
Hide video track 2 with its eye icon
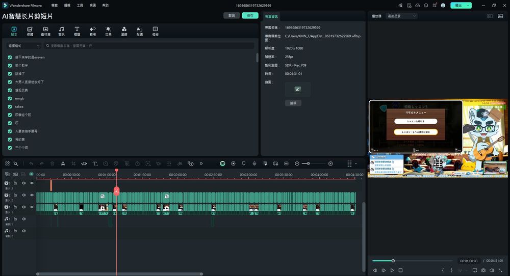tap(32, 195)
